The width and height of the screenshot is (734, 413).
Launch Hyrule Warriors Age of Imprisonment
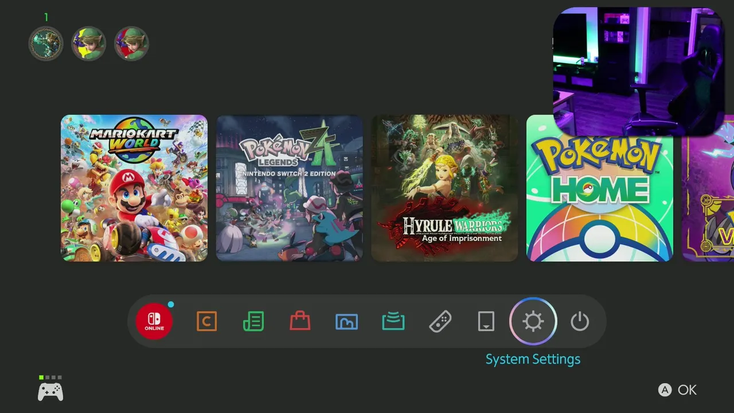[x=444, y=188]
